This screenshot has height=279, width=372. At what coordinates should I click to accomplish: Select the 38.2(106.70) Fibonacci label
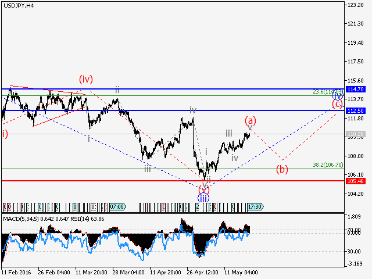(x=328, y=164)
